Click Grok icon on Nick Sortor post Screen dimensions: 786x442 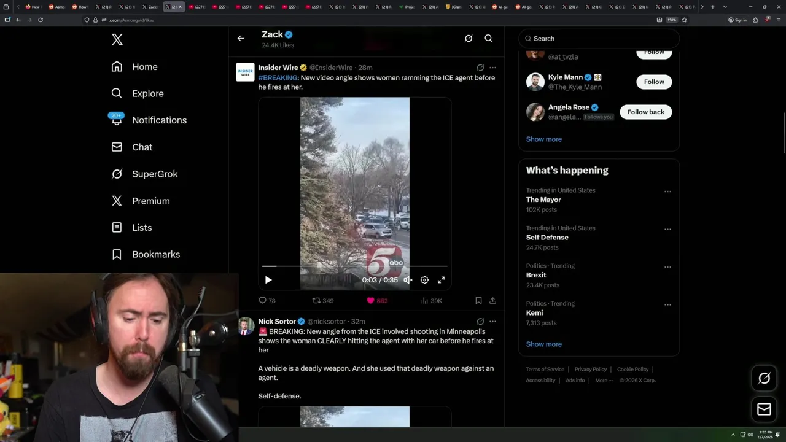coord(480,322)
